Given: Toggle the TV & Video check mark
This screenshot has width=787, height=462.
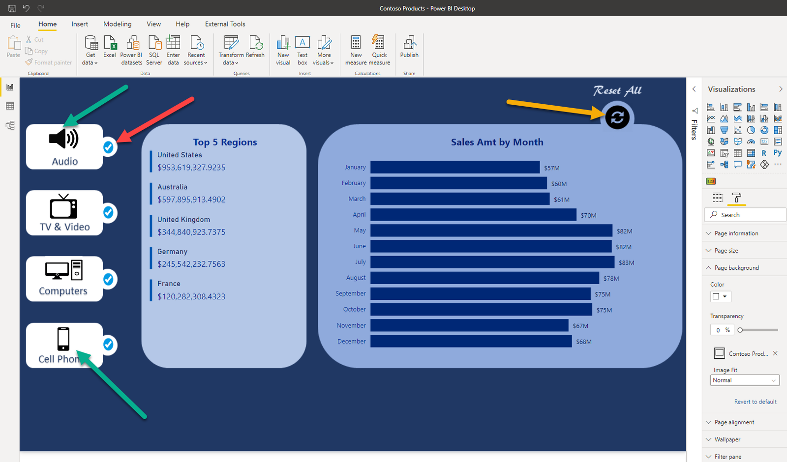Looking at the screenshot, I should 108,212.
